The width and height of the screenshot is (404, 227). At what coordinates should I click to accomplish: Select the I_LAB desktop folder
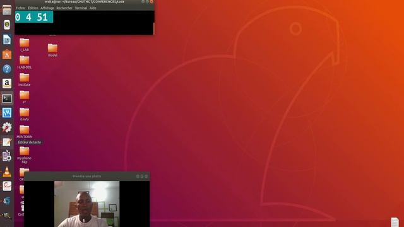tap(25, 45)
